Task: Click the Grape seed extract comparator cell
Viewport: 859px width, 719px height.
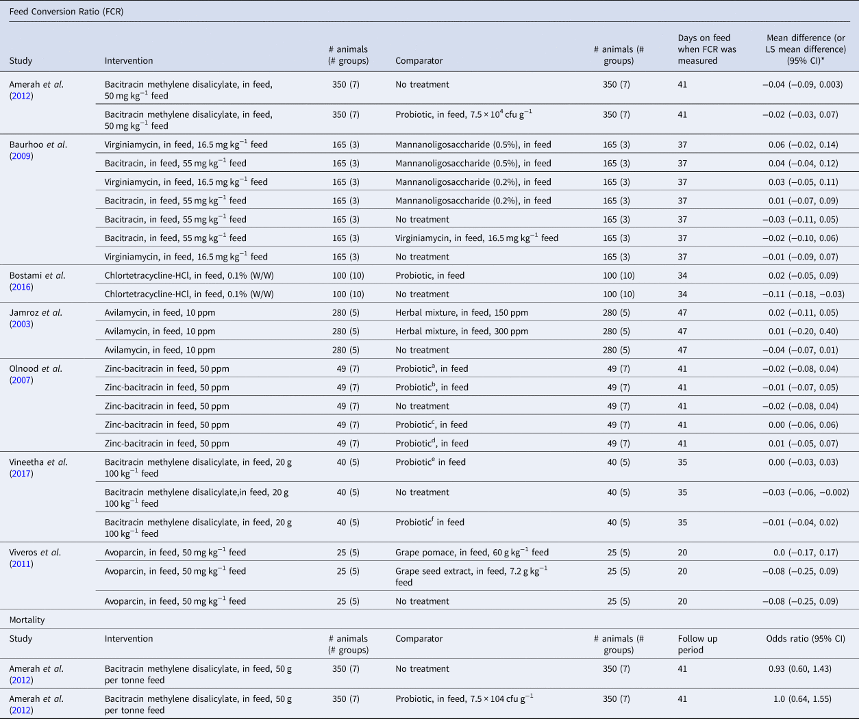Action: click(471, 577)
